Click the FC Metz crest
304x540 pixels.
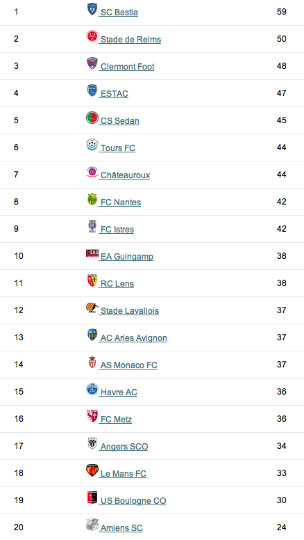tap(92, 416)
